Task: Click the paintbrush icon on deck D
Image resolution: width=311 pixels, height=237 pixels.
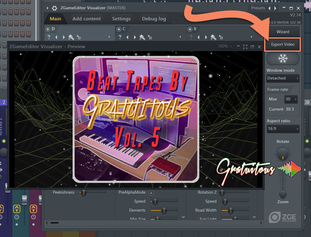Action: pos(71,37)
